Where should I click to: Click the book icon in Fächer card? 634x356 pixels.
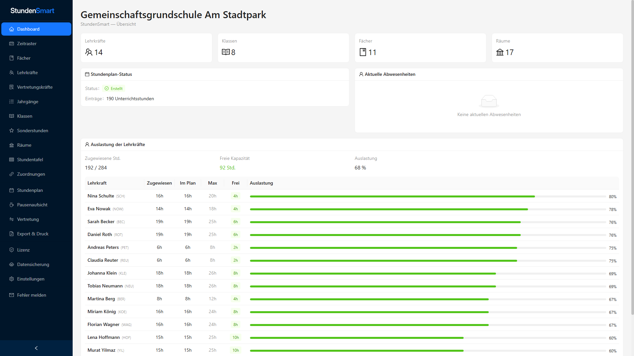[363, 52]
